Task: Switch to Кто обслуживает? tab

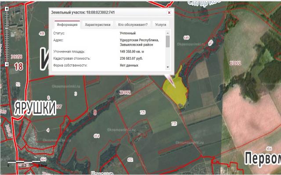Action: coord(133,25)
